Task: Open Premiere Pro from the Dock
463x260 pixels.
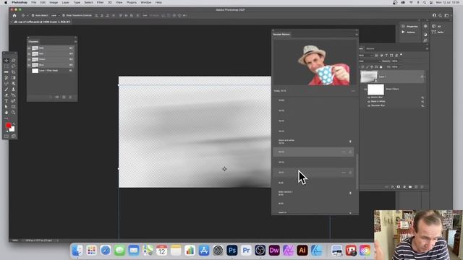Action: click(x=246, y=251)
